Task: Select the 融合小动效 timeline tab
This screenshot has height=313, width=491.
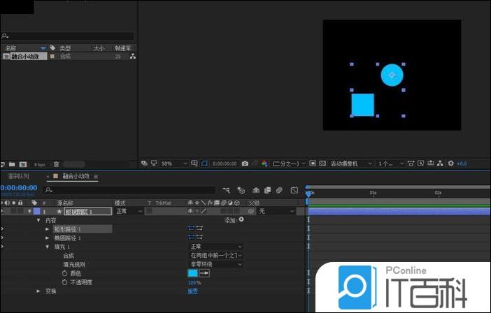Action: click(76, 177)
